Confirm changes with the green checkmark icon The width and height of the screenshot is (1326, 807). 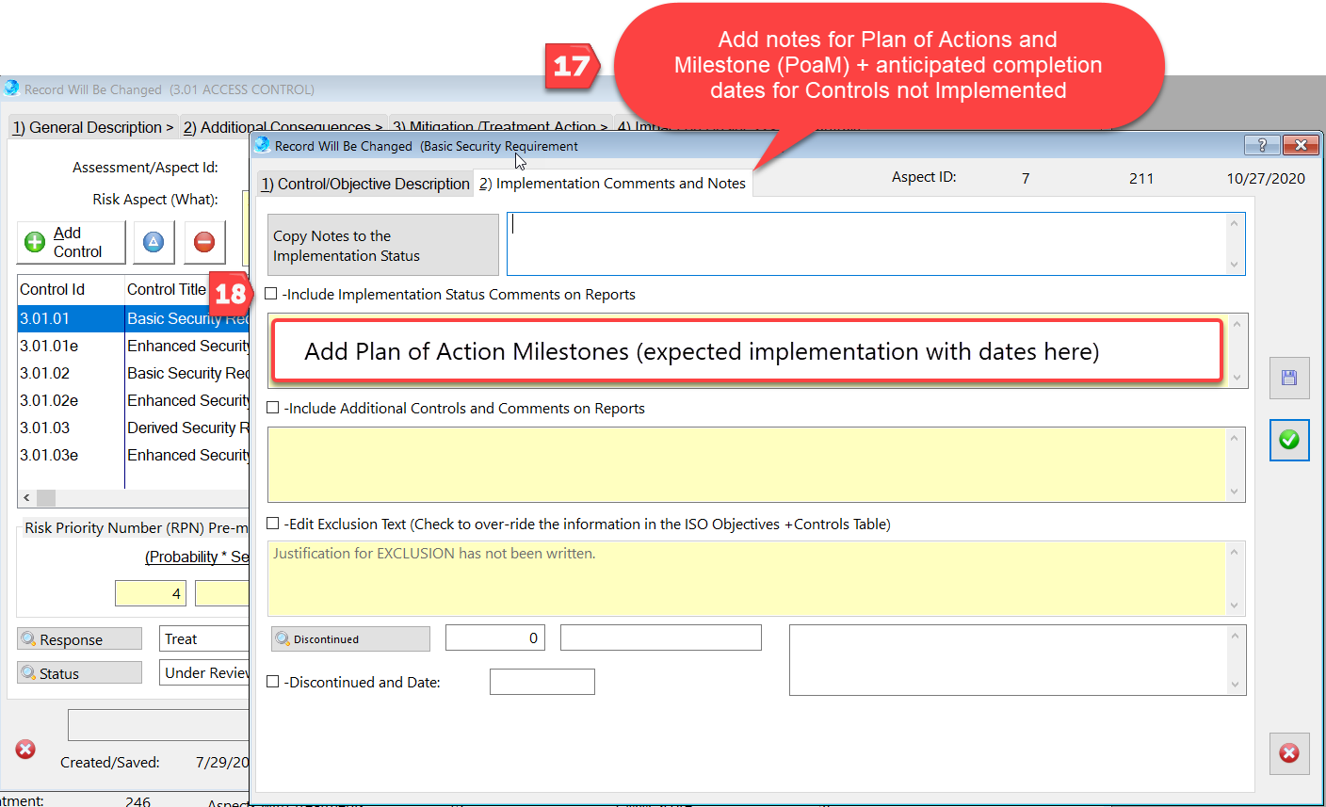[x=1289, y=440]
